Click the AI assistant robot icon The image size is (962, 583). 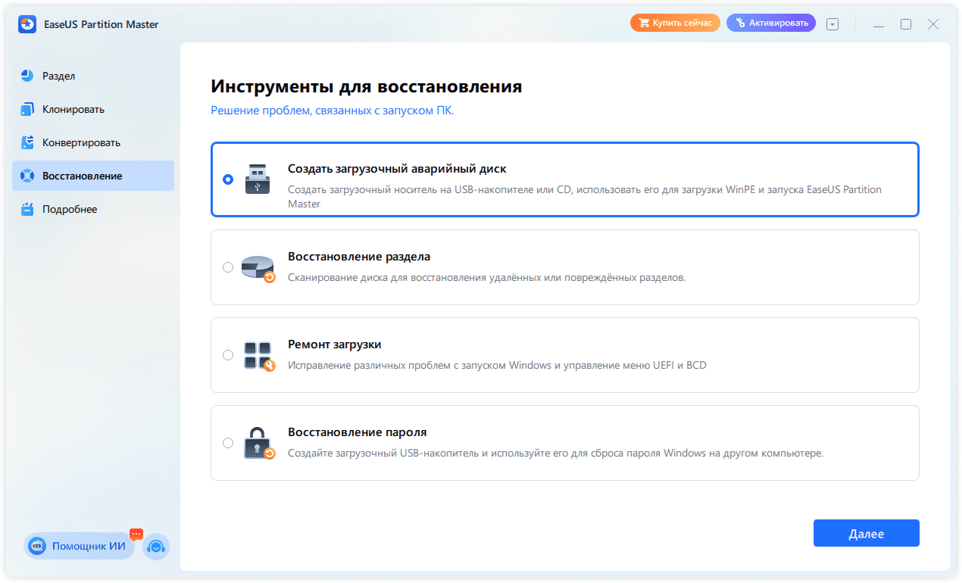36,546
